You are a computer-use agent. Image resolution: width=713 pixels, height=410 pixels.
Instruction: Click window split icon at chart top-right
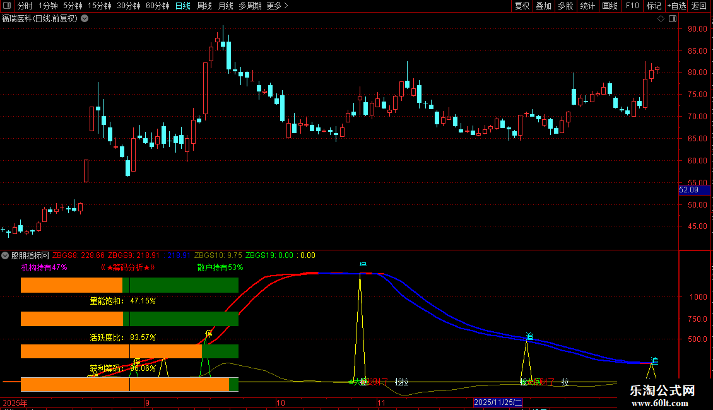(x=673, y=19)
